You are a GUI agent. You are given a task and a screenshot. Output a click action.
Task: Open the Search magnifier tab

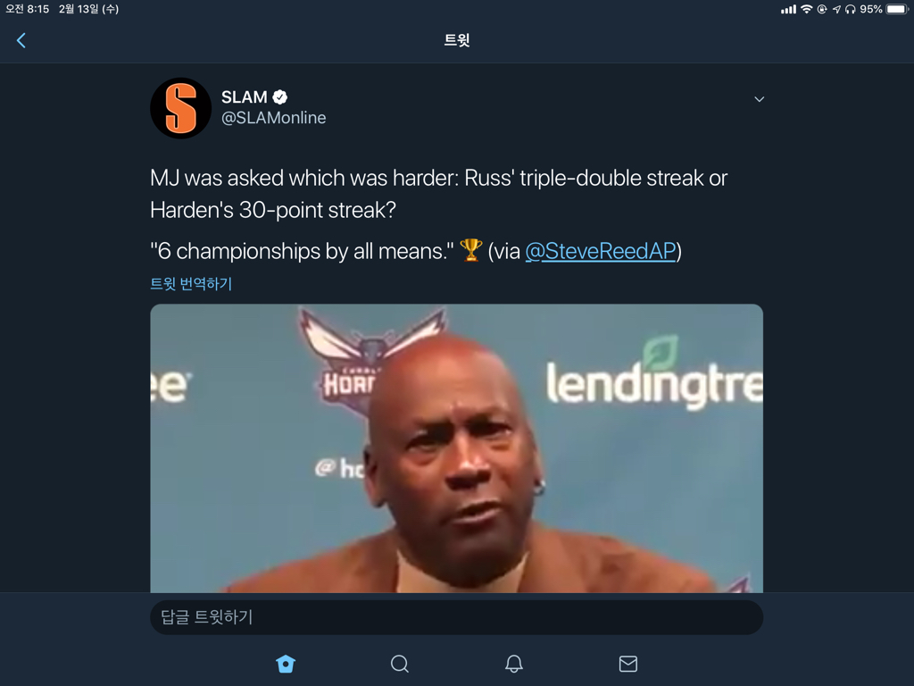pyautogui.click(x=400, y=664)
